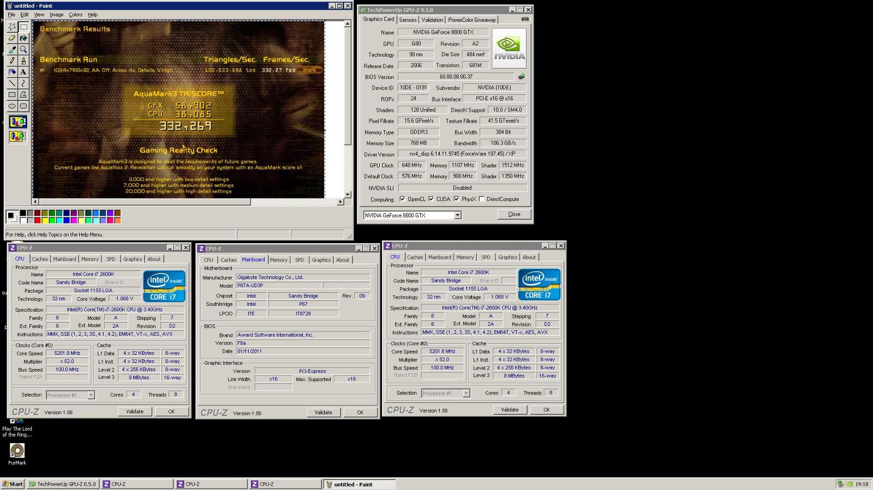Image resolution: width=873 pixels, height=490 pixels.
Task: Click OK in the middle CPU-Z window
Action: (x=360, y=413)
